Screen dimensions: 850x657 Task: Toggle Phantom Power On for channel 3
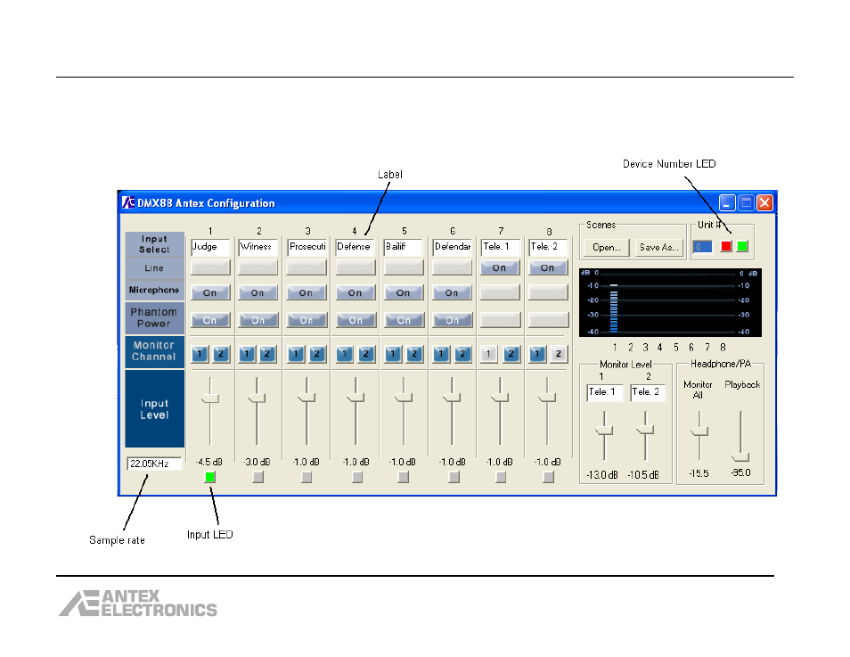click(x=306, y=320)
